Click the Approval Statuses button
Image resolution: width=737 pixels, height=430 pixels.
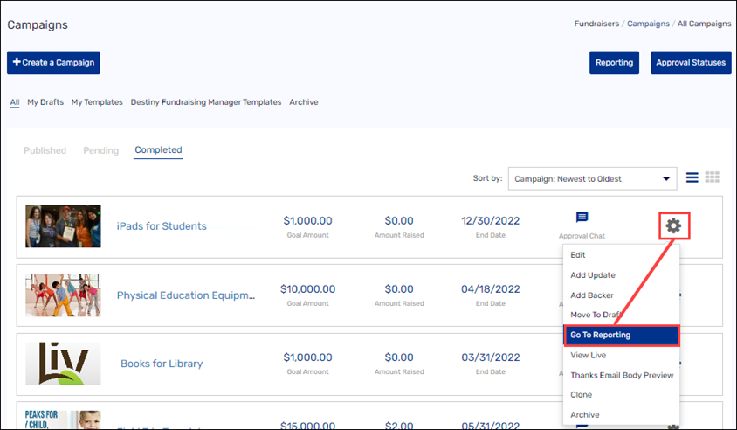(x=691, y=63)
